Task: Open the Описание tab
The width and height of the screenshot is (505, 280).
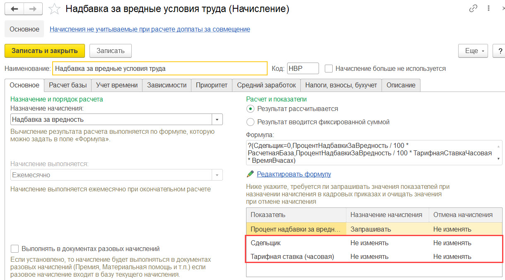Action: click(401, 85)
